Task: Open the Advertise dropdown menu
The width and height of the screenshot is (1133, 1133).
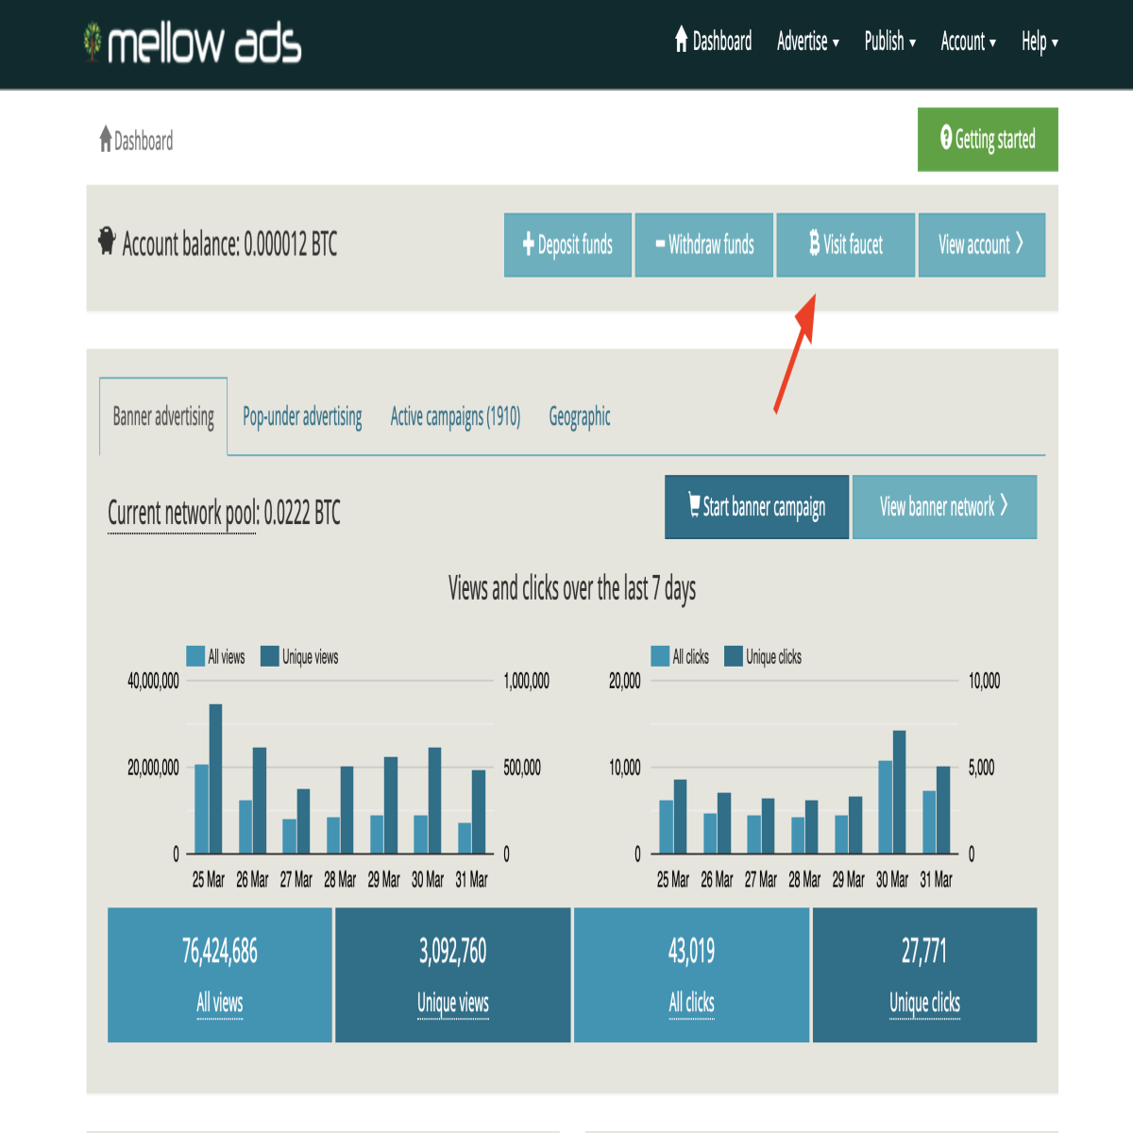Action: coord(808,42)
